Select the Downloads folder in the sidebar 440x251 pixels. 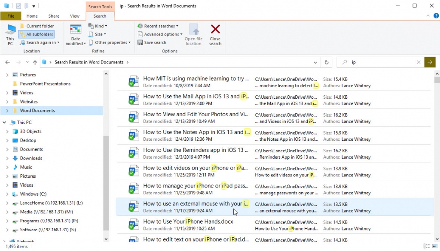tap(31, 158)
